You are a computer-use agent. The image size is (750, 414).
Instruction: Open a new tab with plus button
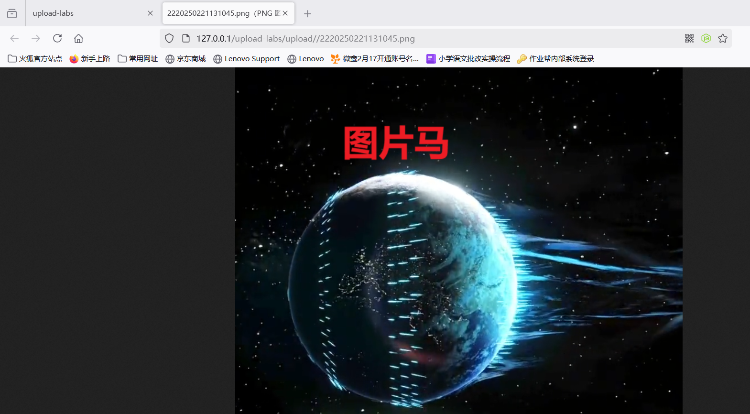307,13
